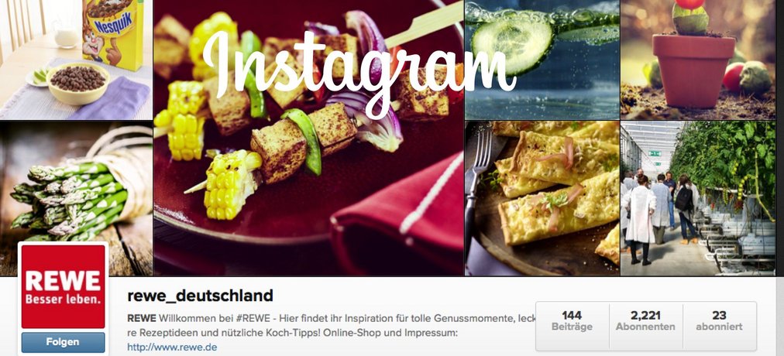Open the 23 abonniert following list
Screen dimensions: 784x356
719,321
